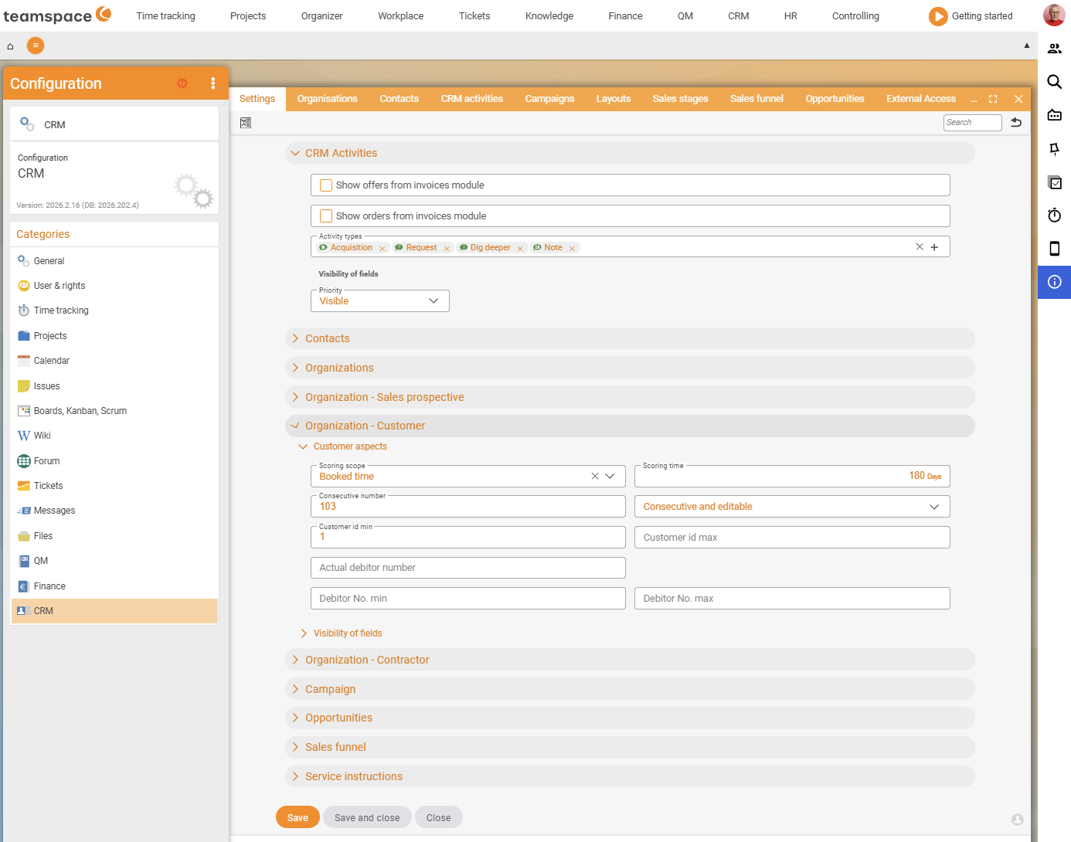This screenshot has height=842, width=1071.
Task: Add an activity type with plus
Action: (x=934, y=247)
